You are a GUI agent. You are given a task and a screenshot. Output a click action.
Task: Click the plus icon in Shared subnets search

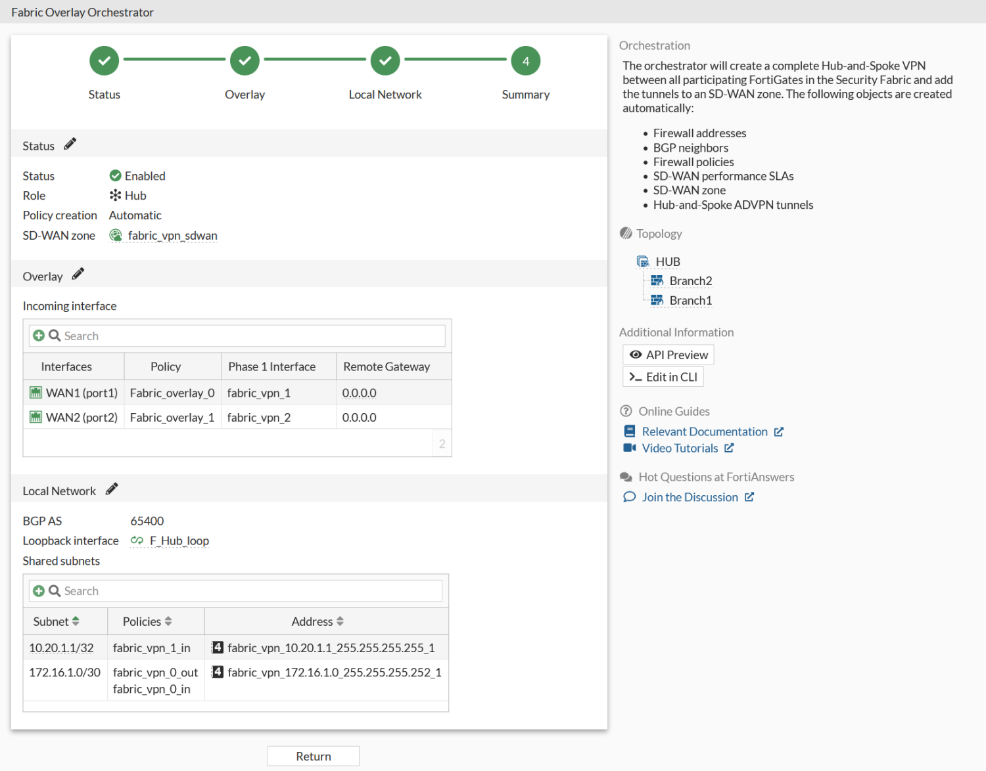click(x=39, y=591)
